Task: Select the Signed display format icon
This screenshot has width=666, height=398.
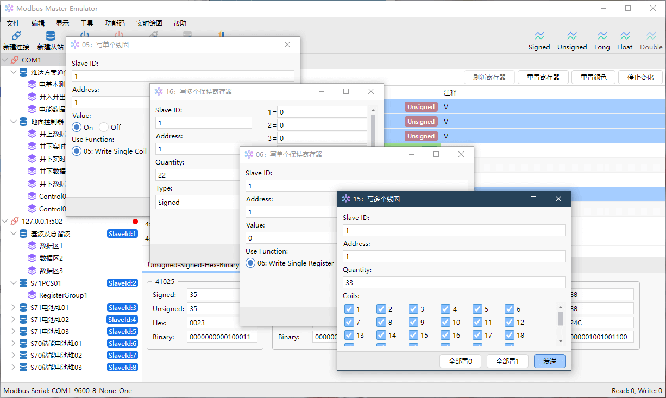Action: 539,36
